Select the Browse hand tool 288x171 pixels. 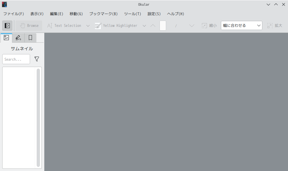click(x=29, y=26)
